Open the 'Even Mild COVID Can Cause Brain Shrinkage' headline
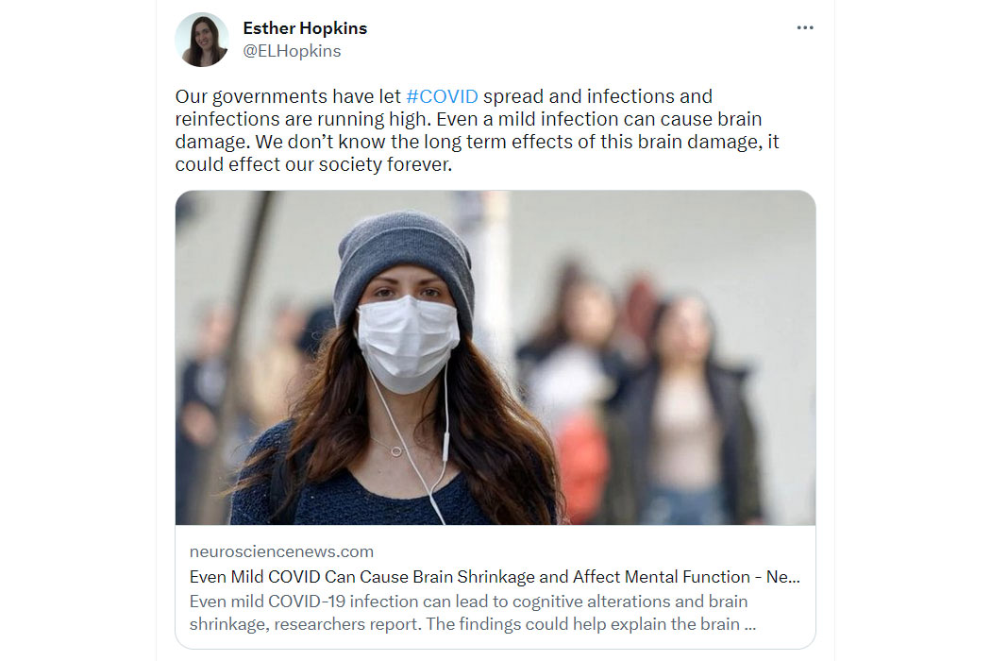The height and width of the screenshot is (661, 991). point(495,577)
